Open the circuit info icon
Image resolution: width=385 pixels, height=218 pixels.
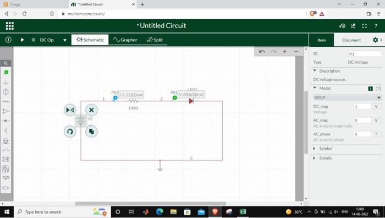(8, 40)
